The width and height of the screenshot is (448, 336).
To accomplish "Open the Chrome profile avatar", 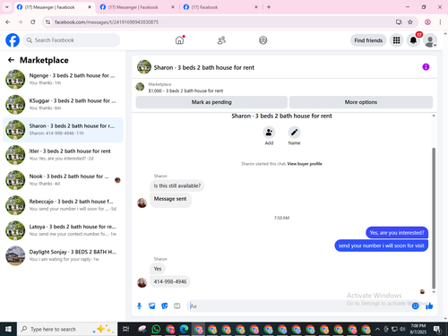I will coord(427,22).
